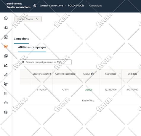This screenshot has width=141, height=136.
Task: Click the End date column header
Action: click(x=132, y=74)
